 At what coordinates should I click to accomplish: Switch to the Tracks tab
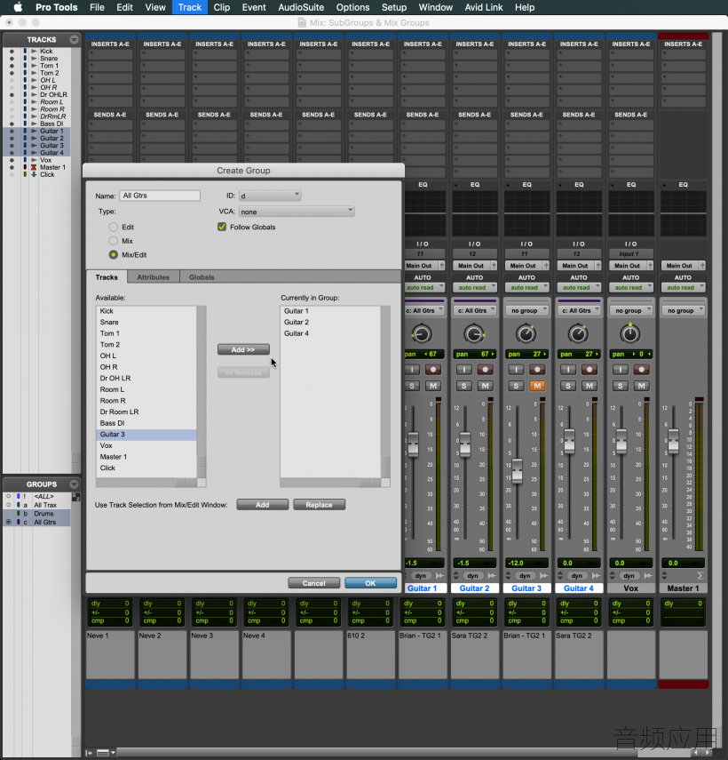tap(107, 277)
